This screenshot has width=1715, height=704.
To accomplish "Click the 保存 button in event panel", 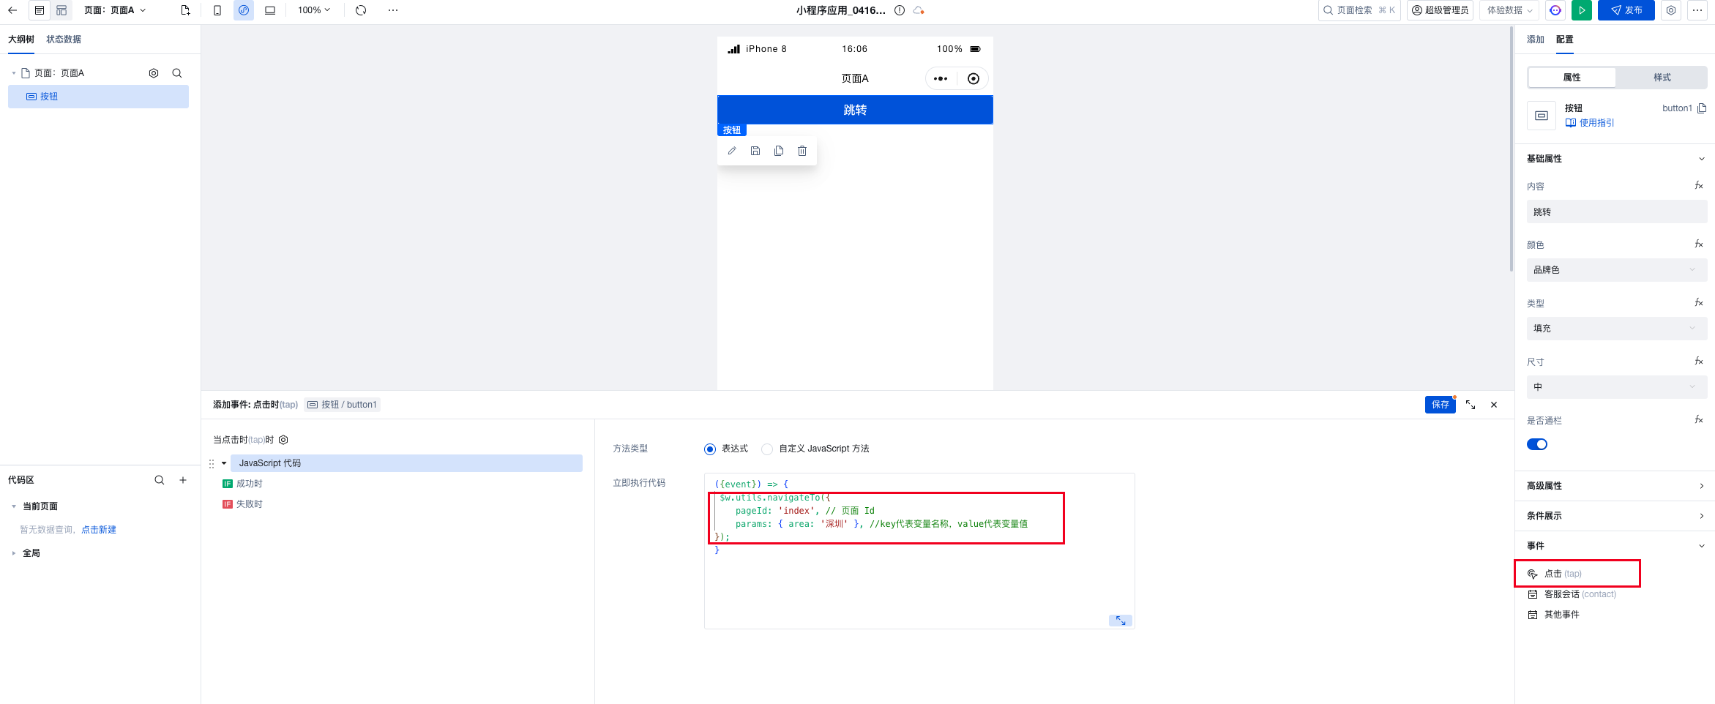I will point(1440,405).
